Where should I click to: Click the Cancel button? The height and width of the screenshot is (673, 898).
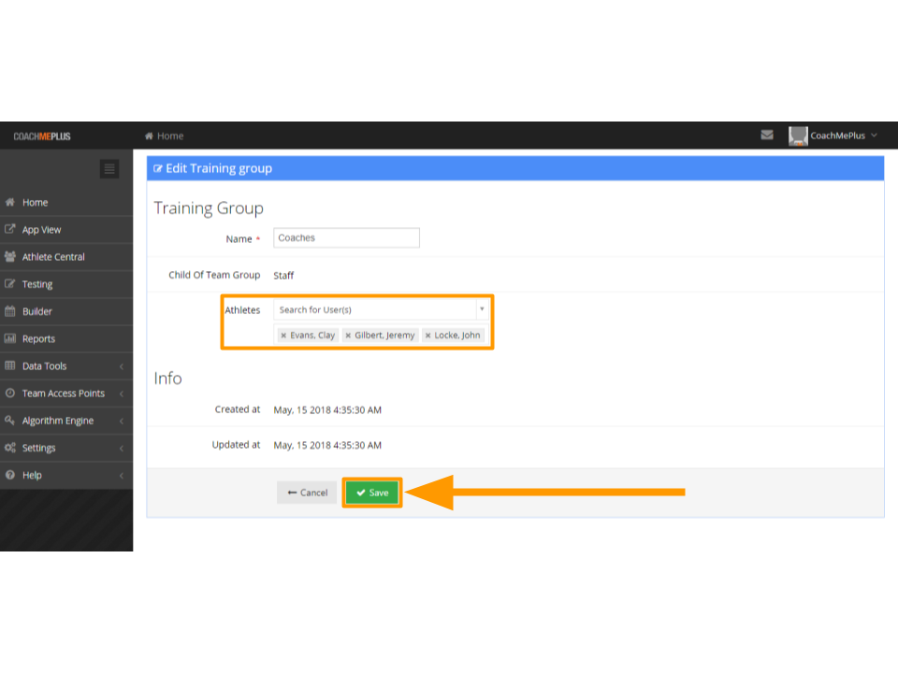(x=307, y=493)
